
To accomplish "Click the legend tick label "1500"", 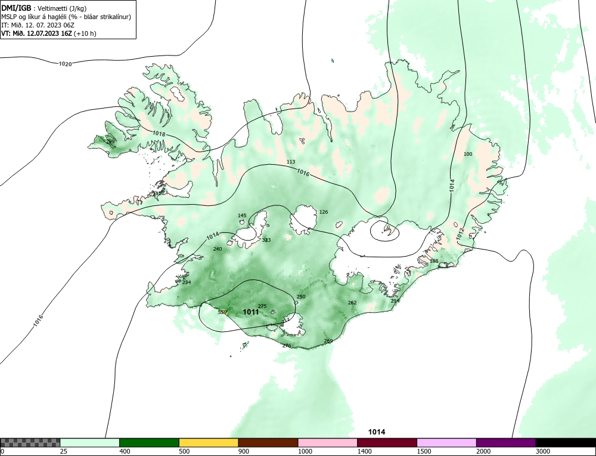I will coord(424,451).
